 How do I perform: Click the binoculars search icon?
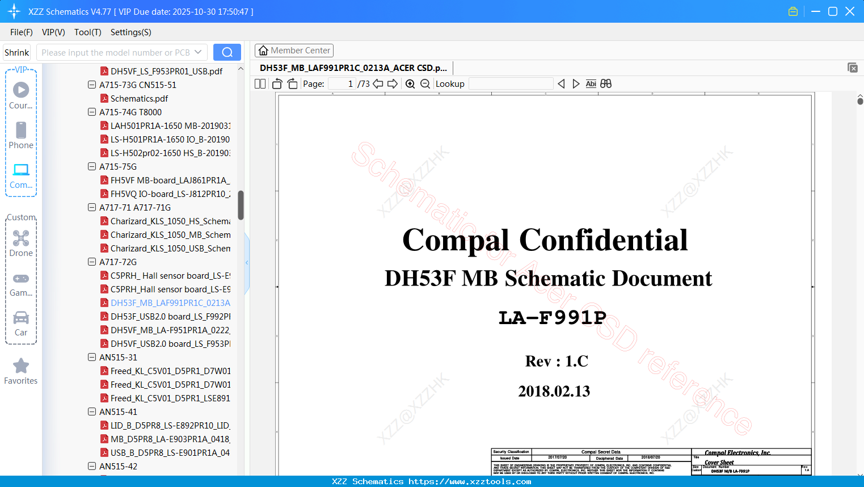606,84
